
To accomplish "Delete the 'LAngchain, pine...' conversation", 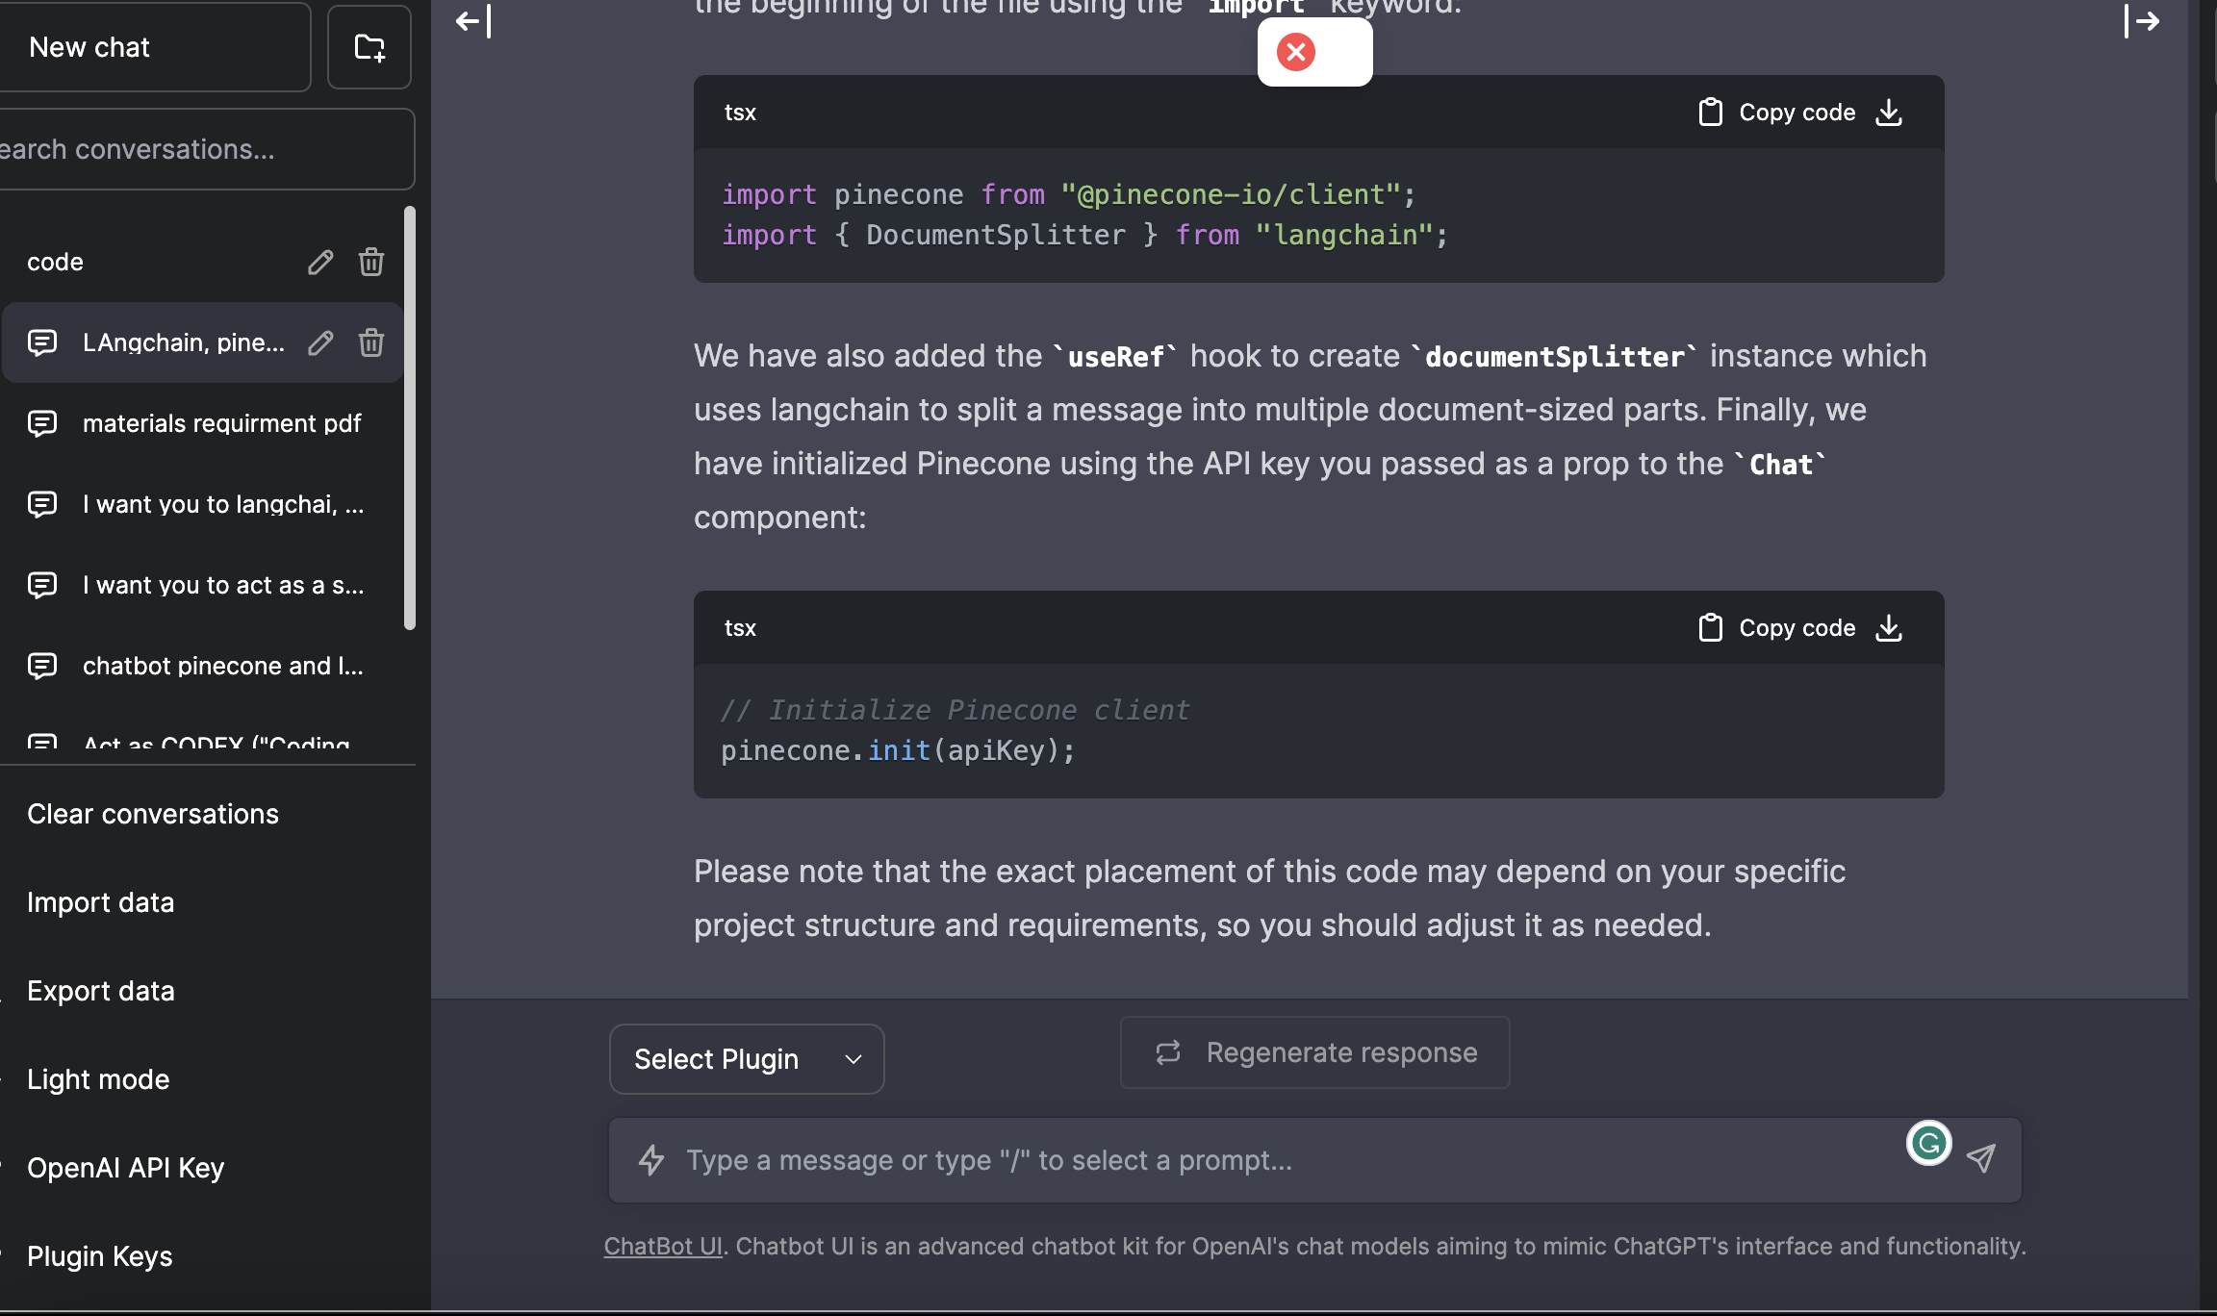I will coord(371,342).
